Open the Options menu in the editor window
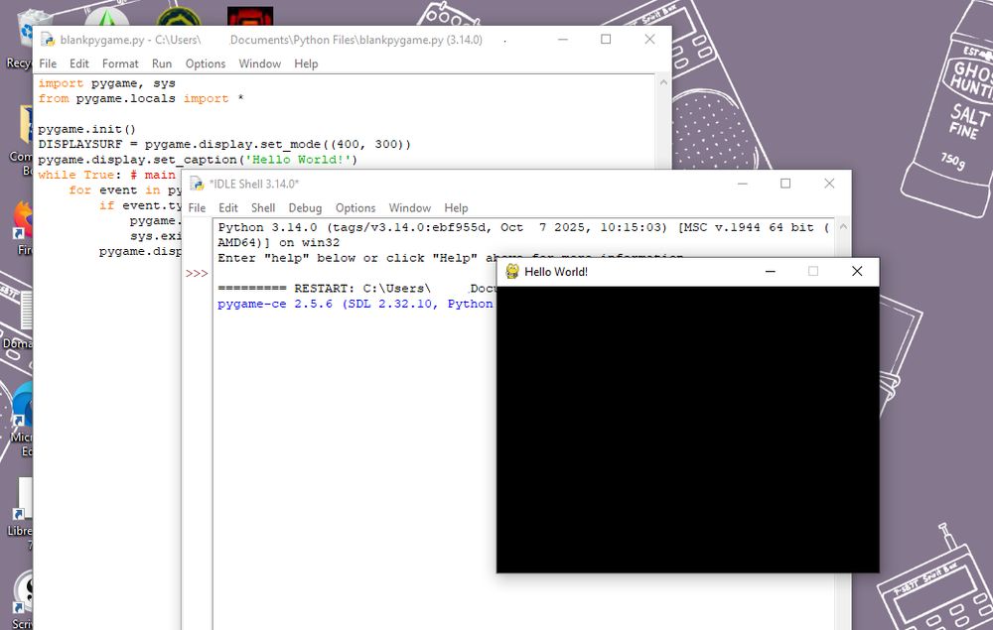 205,63
